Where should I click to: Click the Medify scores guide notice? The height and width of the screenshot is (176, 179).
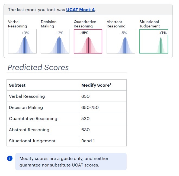click(x=71, y=162)
